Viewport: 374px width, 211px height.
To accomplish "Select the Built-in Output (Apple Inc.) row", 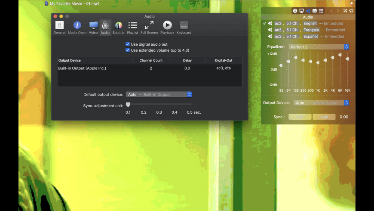I will tap(150, 68).
